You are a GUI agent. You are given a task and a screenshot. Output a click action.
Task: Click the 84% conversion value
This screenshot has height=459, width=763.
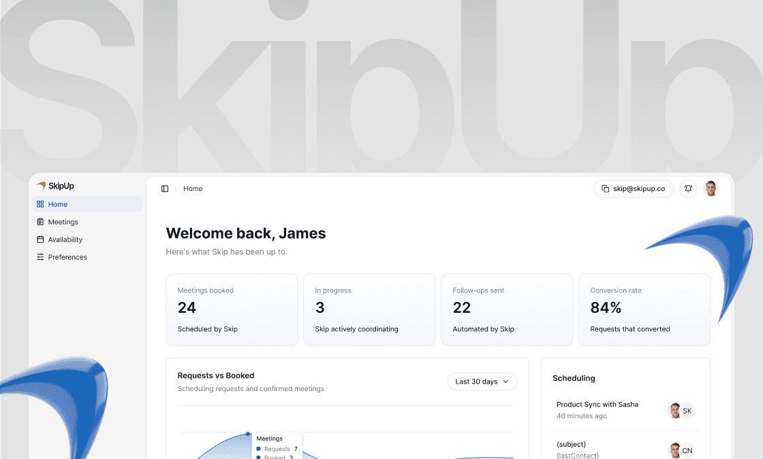[x=606, y=307]
